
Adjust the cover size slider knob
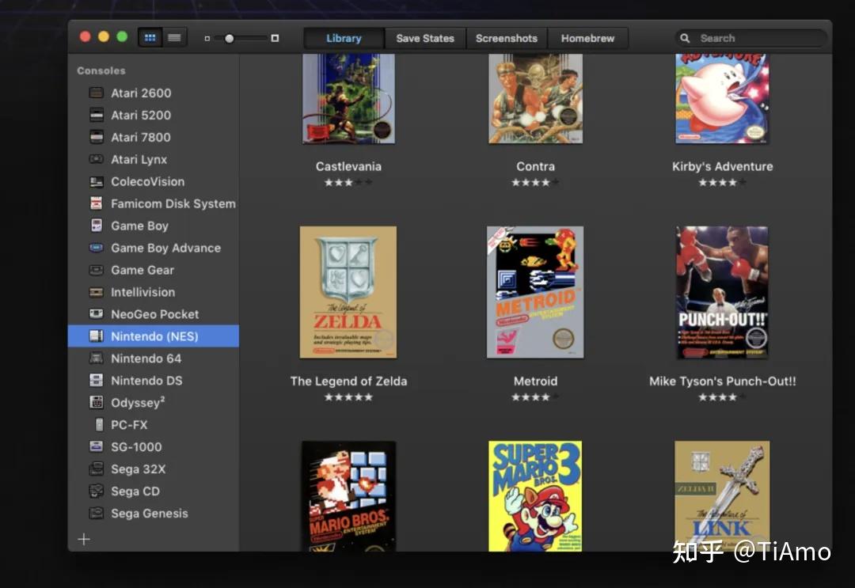tap(230, 38)
